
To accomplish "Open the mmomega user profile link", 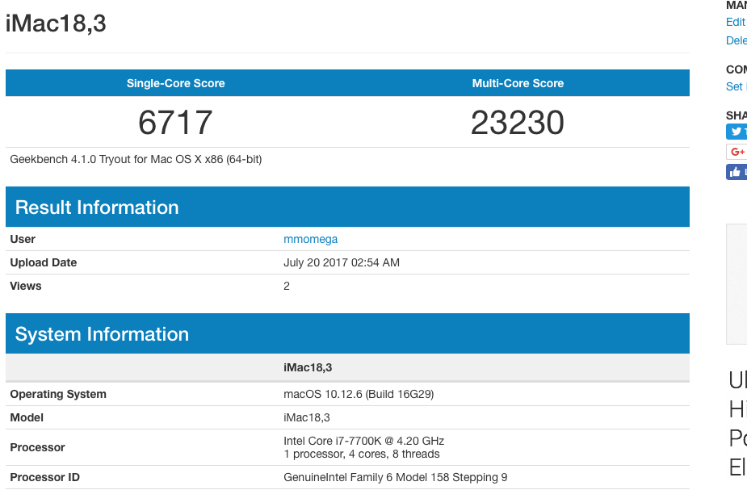I will click(310, 239).
